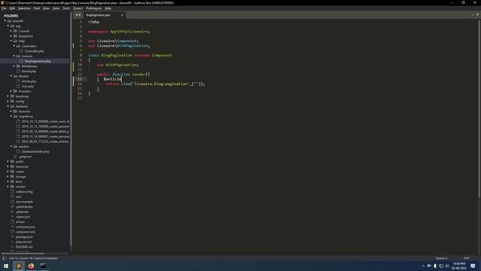Open Controller.php in the sidebar
481x271 pixels.
tap(34, 51)
